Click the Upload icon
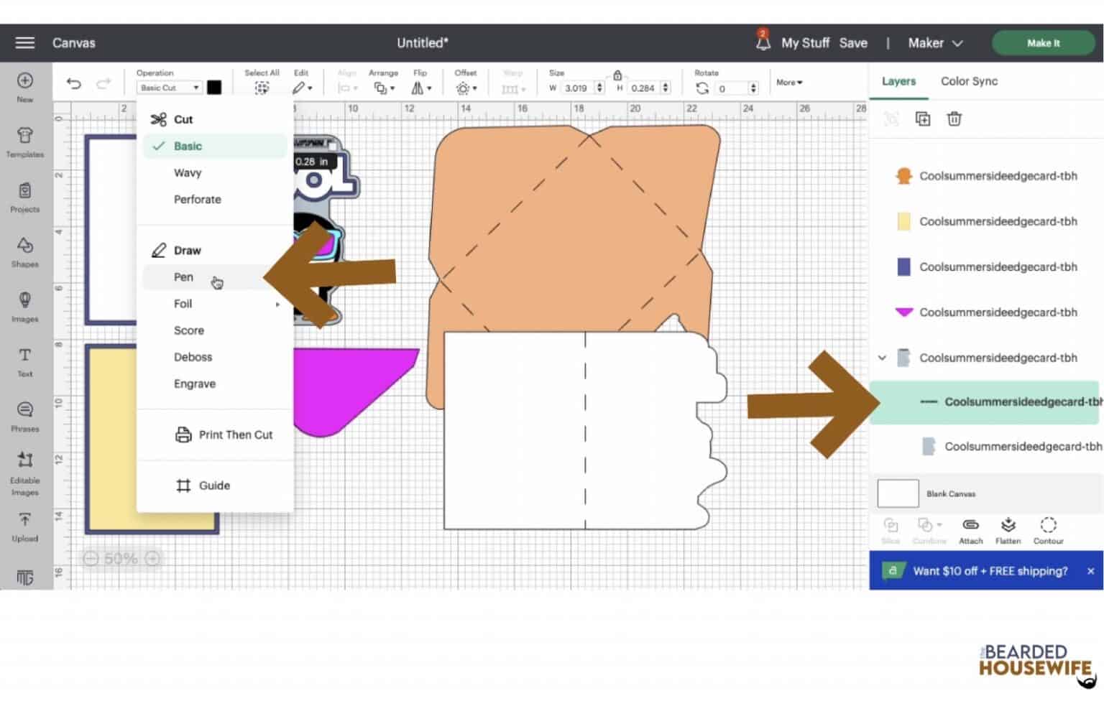Image resolution: width=1104 pixels, height=701 pixels. tap(25, 526)
